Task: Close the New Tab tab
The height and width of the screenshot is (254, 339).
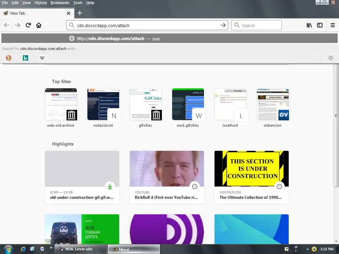Action: [69, 13]
